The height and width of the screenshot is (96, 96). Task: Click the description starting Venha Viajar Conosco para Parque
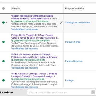35,45
